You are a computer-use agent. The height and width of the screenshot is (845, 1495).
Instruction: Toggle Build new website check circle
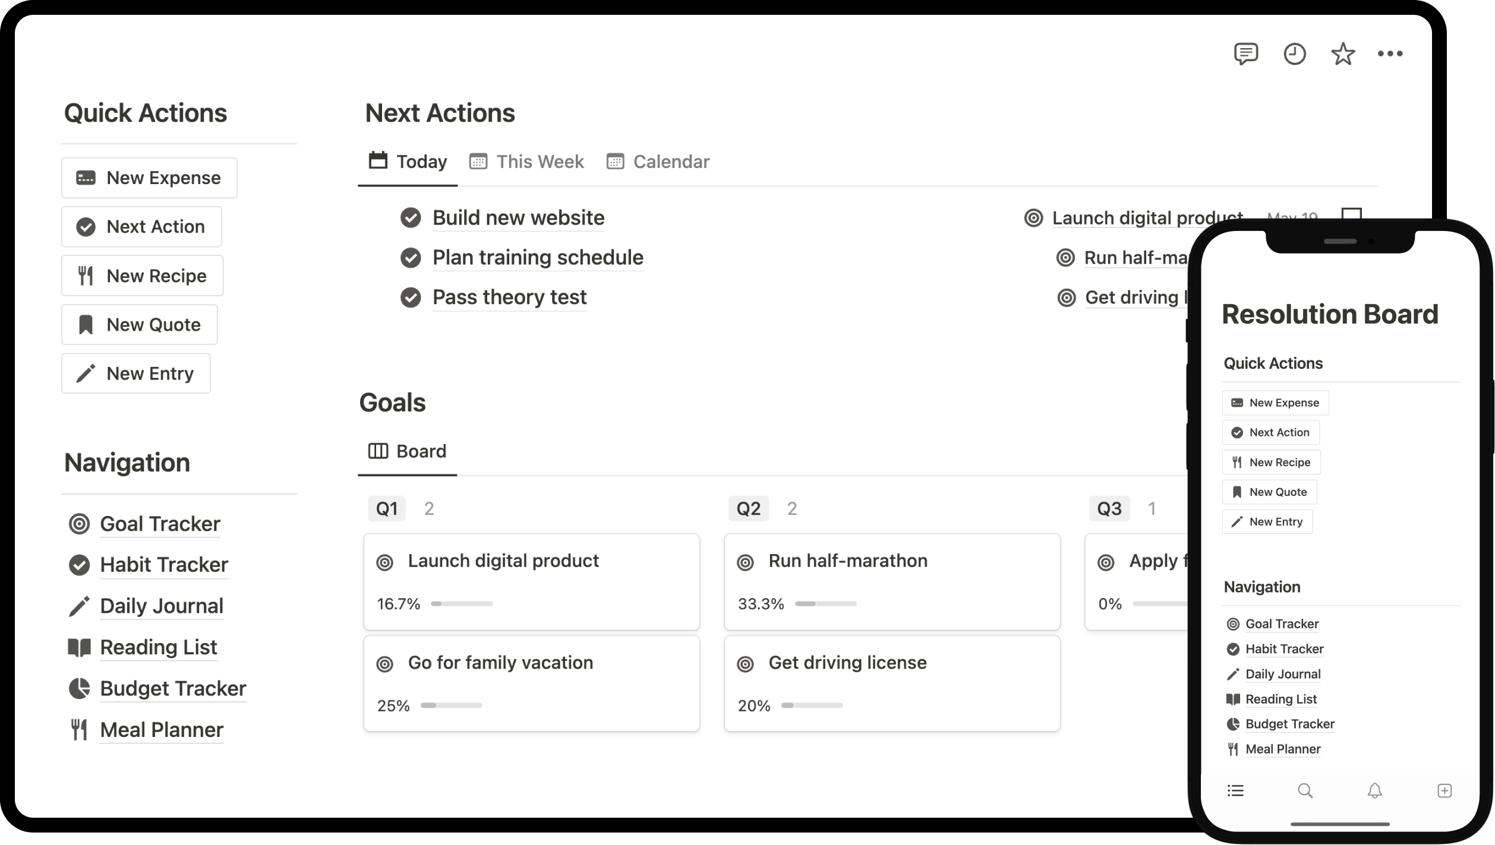point(411,218)
